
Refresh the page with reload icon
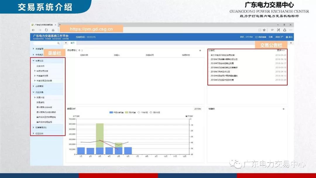coord(46,30)
